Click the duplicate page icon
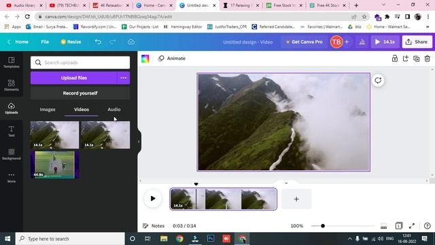This screenshot has width=435, height=245. click(x=417, y=59)
